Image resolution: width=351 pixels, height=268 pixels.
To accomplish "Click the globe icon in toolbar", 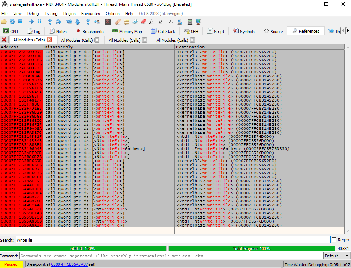I will pos(198,22).
